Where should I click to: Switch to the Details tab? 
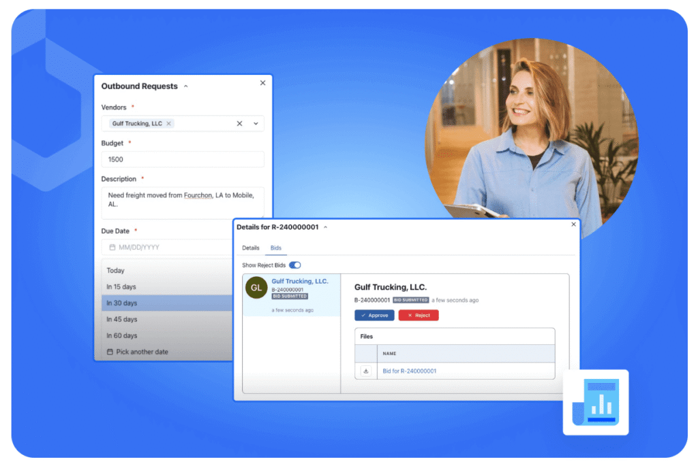pos(251,248)
